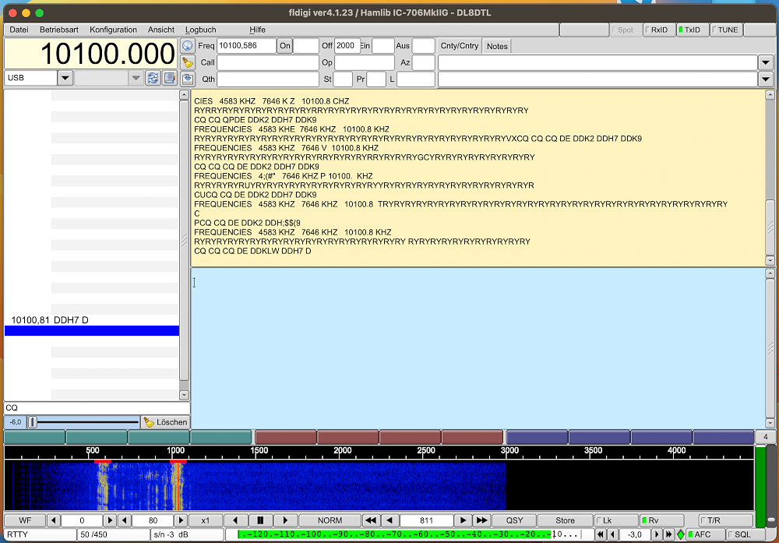Open the Hilfe menu
The height and width of the screenshot is (543, 779).
tap(257, 30)
